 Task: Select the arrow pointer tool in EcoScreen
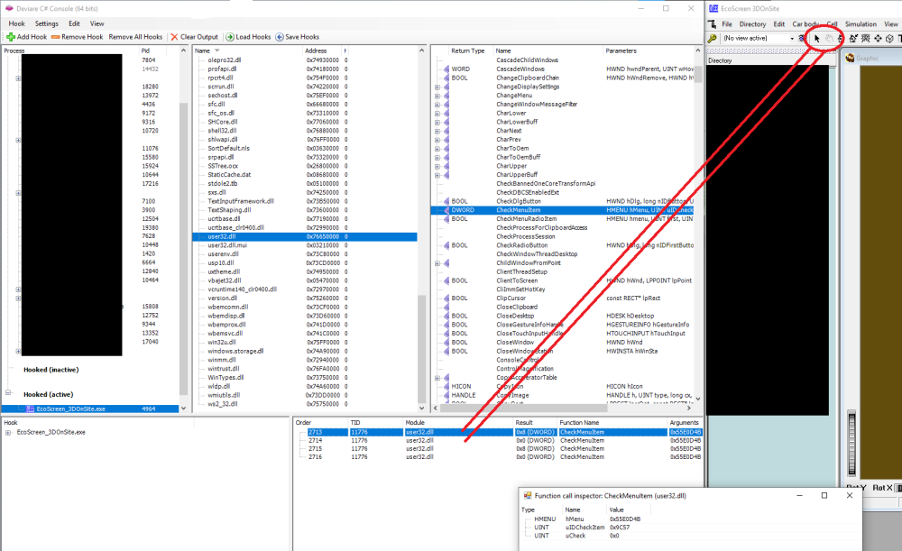pos(816,39)
